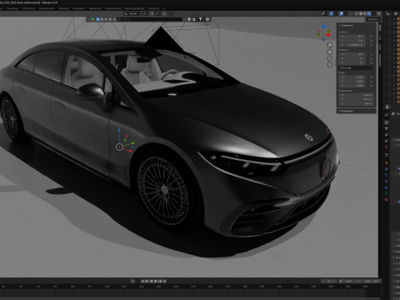Open XYZ Euler rotation mode dropdown
The image size is (400, 300).
356,68
